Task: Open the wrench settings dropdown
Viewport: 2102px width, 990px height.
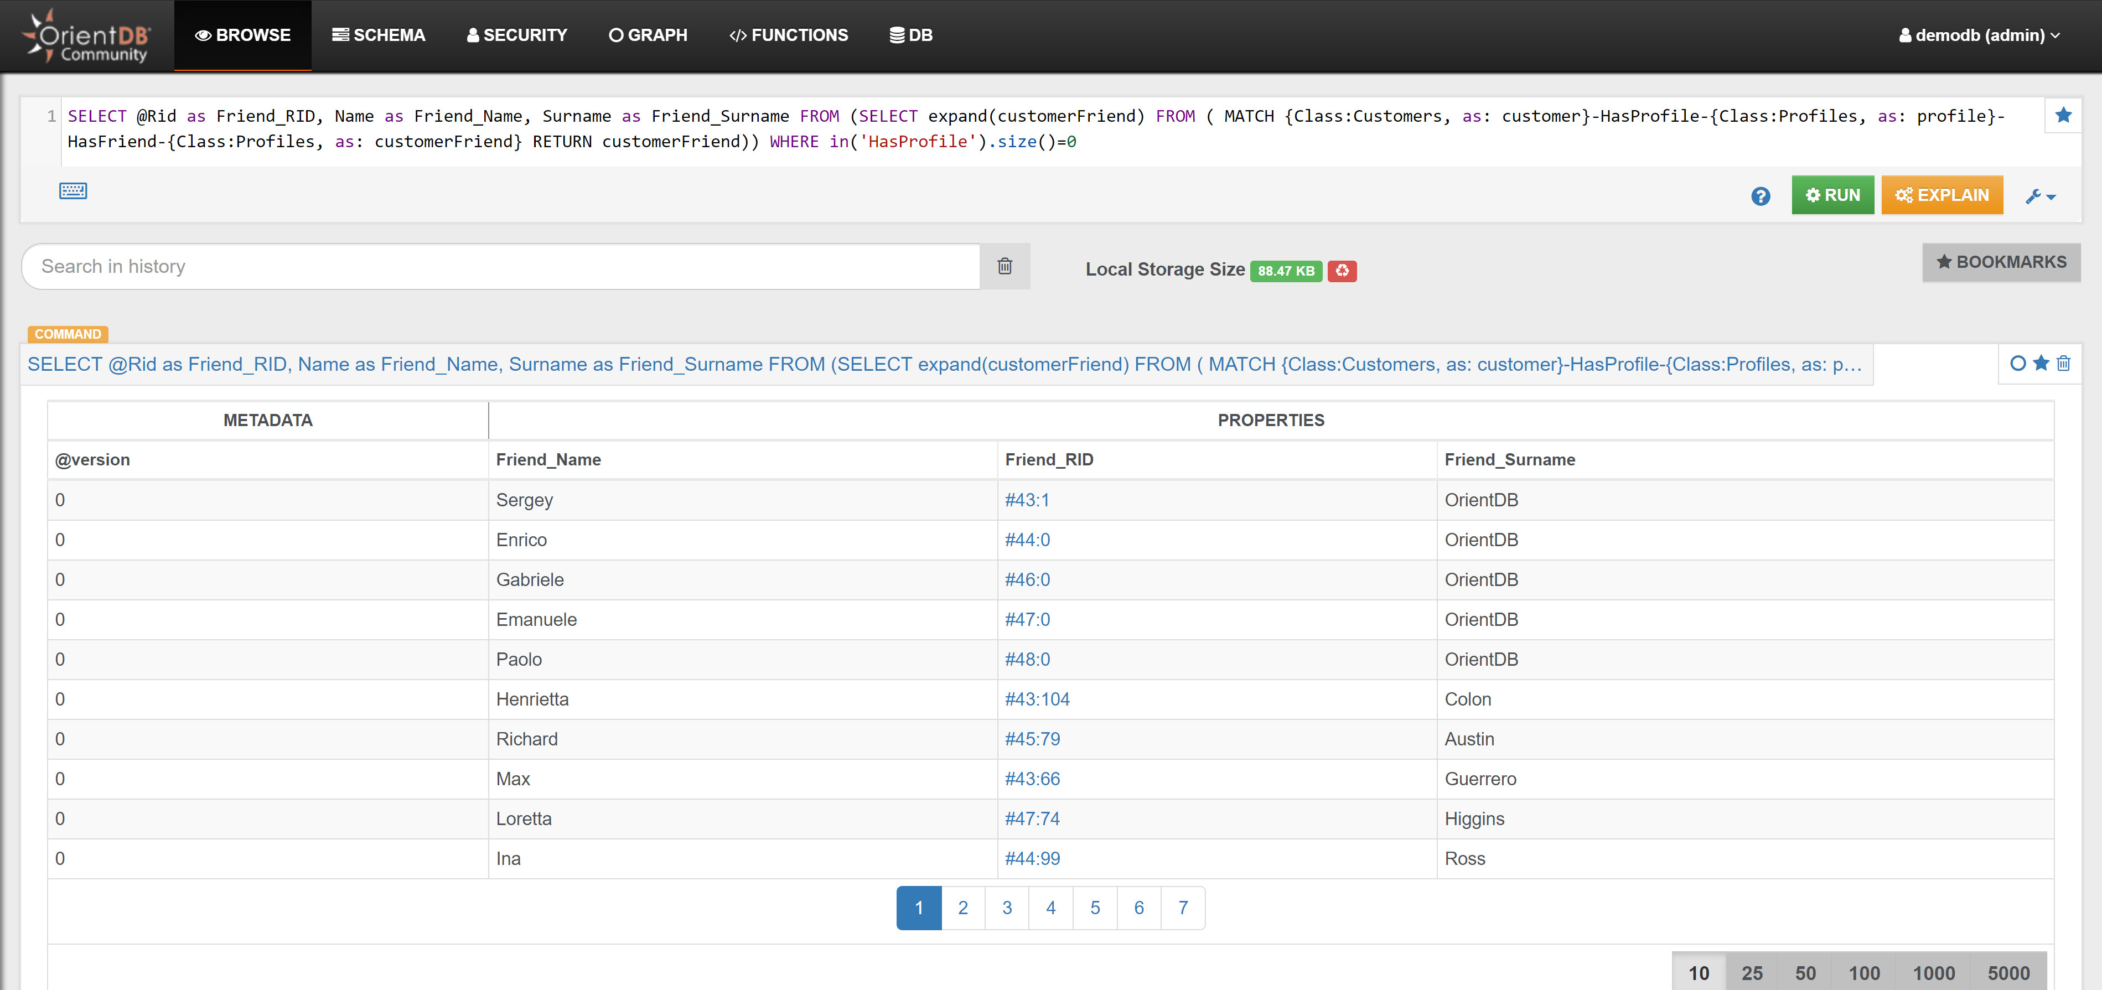Action: click(2040, 196)
